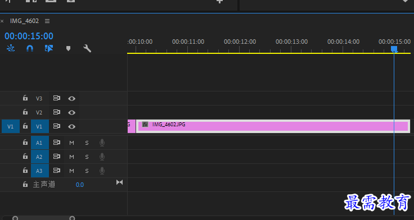The height and width of the screenshot is (220, 414).
Task: Enable voice-over record on A2
Action: (102, 157)
